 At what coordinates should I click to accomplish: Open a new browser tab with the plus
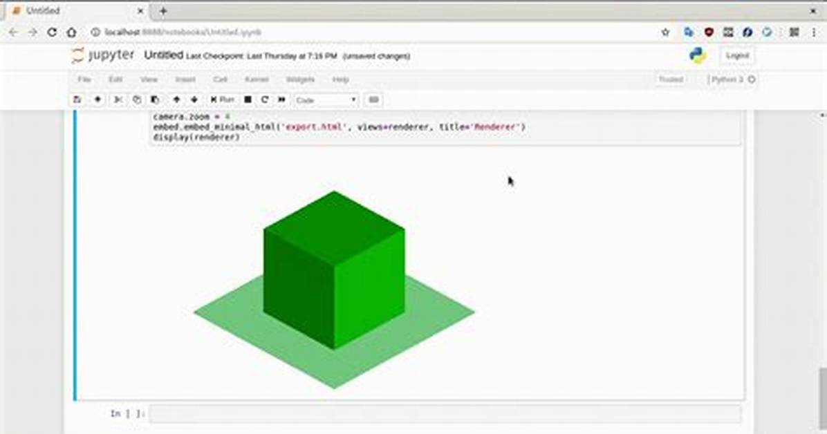tap(163, 10)
